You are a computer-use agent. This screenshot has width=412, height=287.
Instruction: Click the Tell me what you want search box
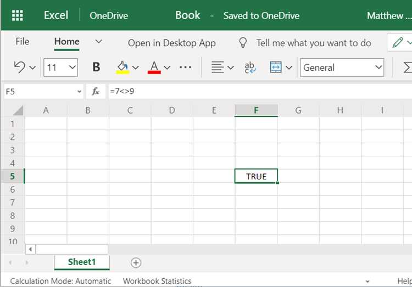(x=314, y=43)
